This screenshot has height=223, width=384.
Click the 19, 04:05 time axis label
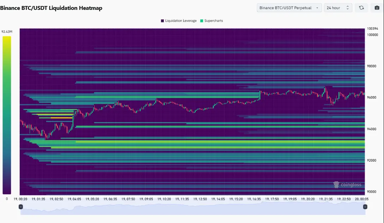click(74, 199)
